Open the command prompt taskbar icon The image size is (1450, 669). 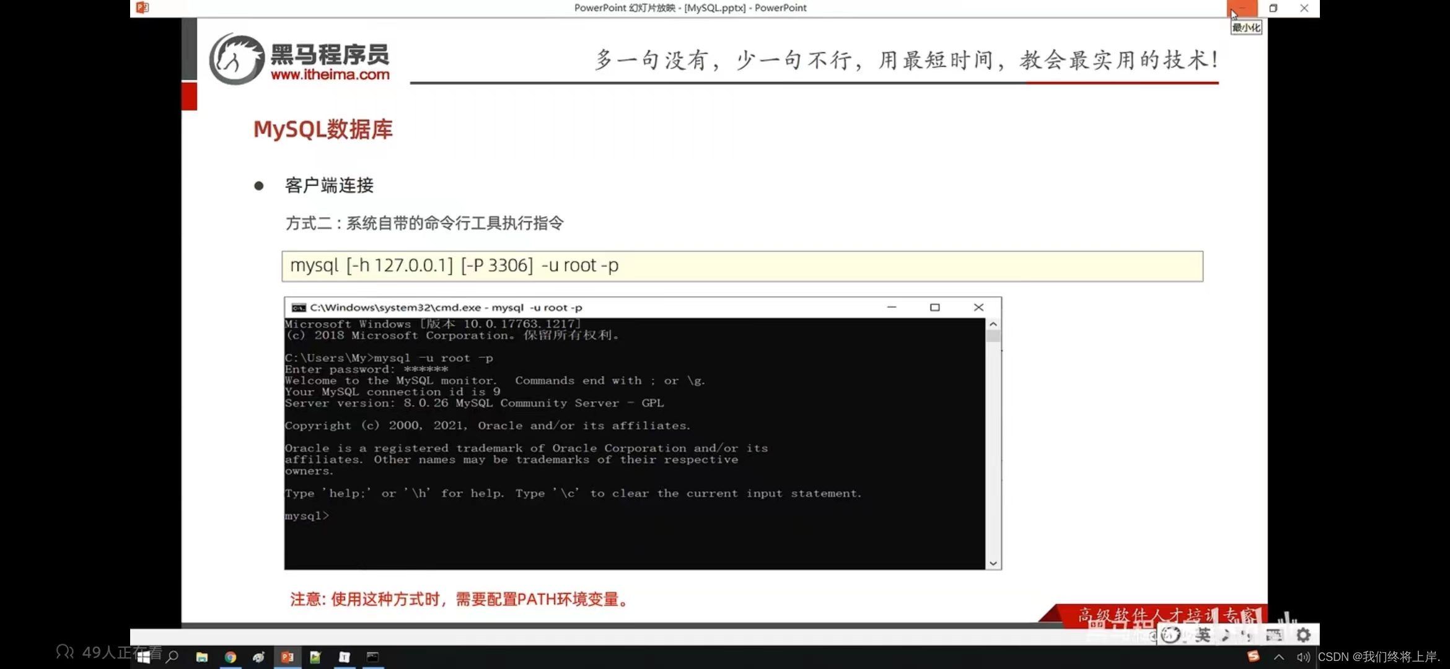[372, 657]
